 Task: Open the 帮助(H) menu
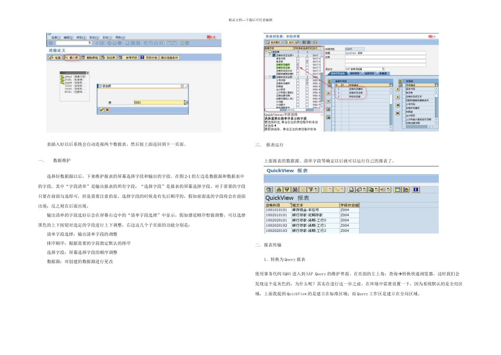pyautogui.click(x=120, y=38)
